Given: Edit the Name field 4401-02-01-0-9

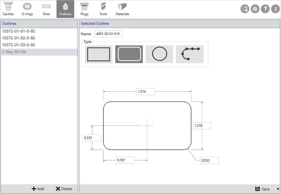Looking at the screenshot, I should 108,34.
